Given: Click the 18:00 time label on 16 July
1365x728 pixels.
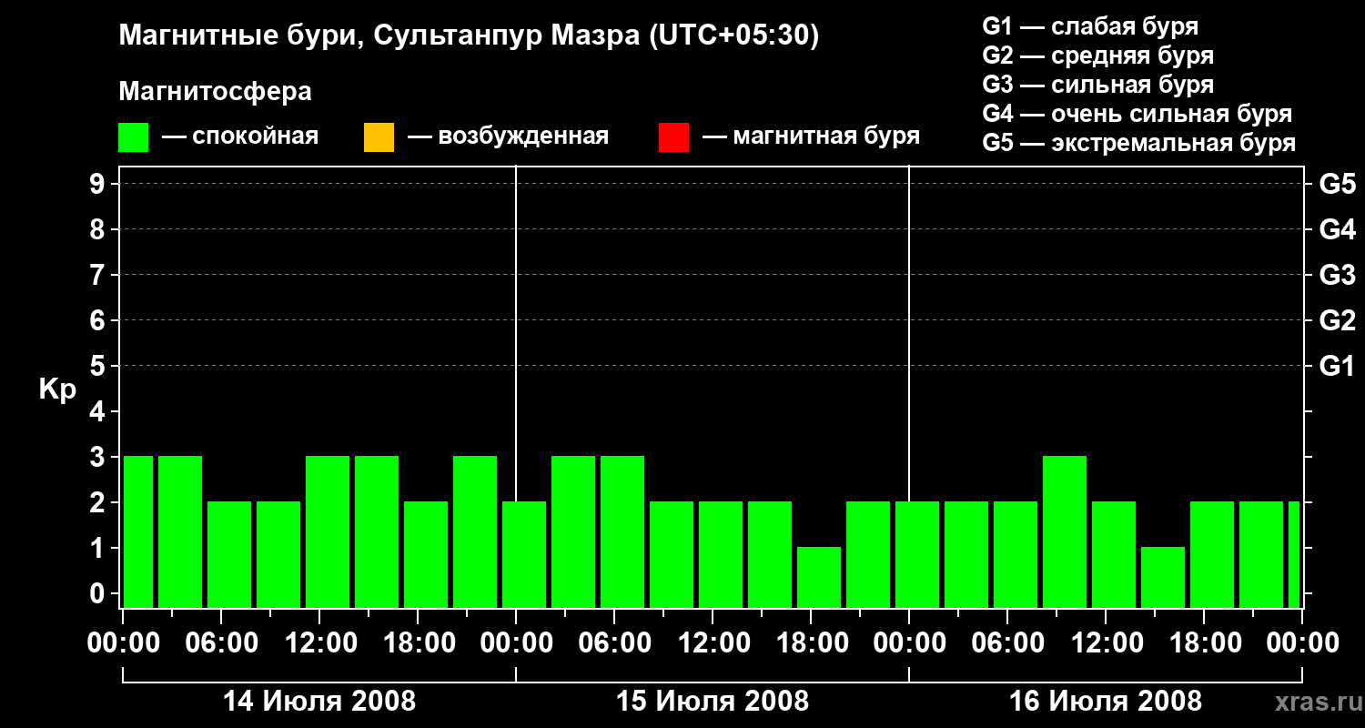Looking at the screenshot, I should click(x=1204, y=643).
